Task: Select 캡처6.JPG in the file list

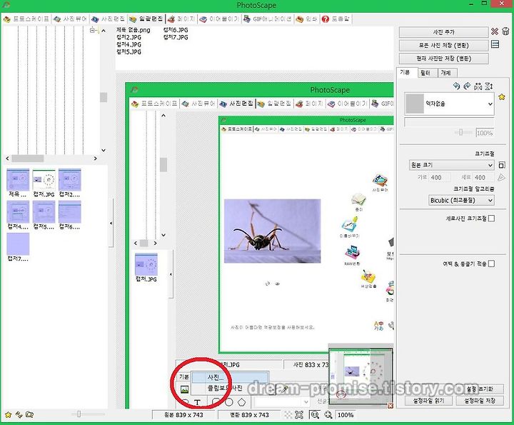Action: (x=176, y=30)
